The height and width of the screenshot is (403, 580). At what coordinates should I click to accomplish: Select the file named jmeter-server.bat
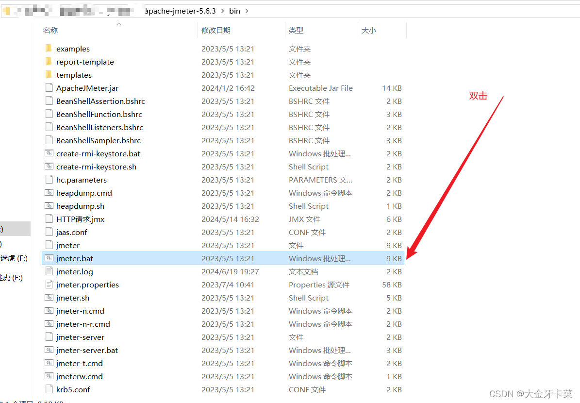pyautogui.click(x=87, y=350)
